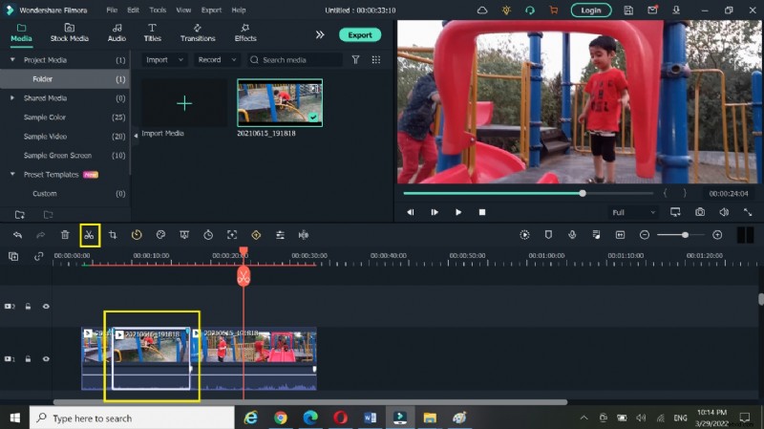Screen dimensions: 764x429
Task: Open the Export menu
Action: 211,10
